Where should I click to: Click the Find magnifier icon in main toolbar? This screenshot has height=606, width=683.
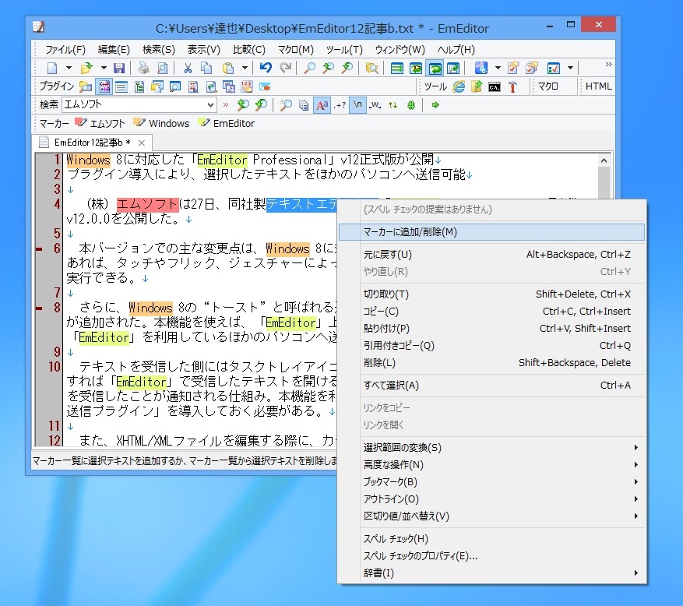coord(309,69)
